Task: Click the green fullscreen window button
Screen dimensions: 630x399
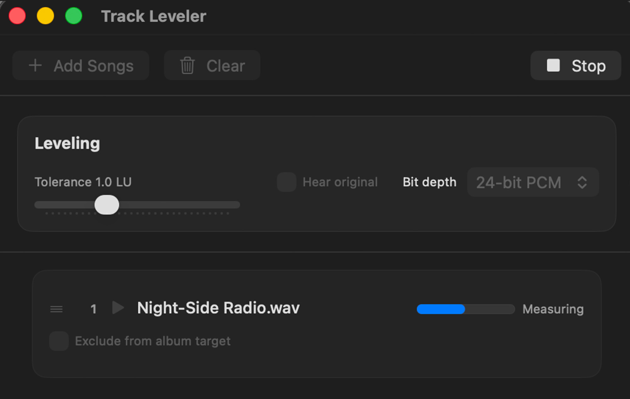Action: 74,16
